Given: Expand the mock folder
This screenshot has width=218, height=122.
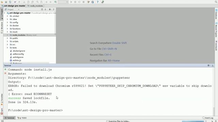Looking at the screenshot, I should pyautogui.click(x=7, y=32).
